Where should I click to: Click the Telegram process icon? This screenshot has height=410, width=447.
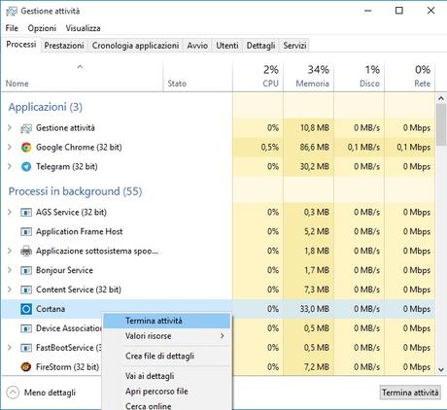coord(26,167)
